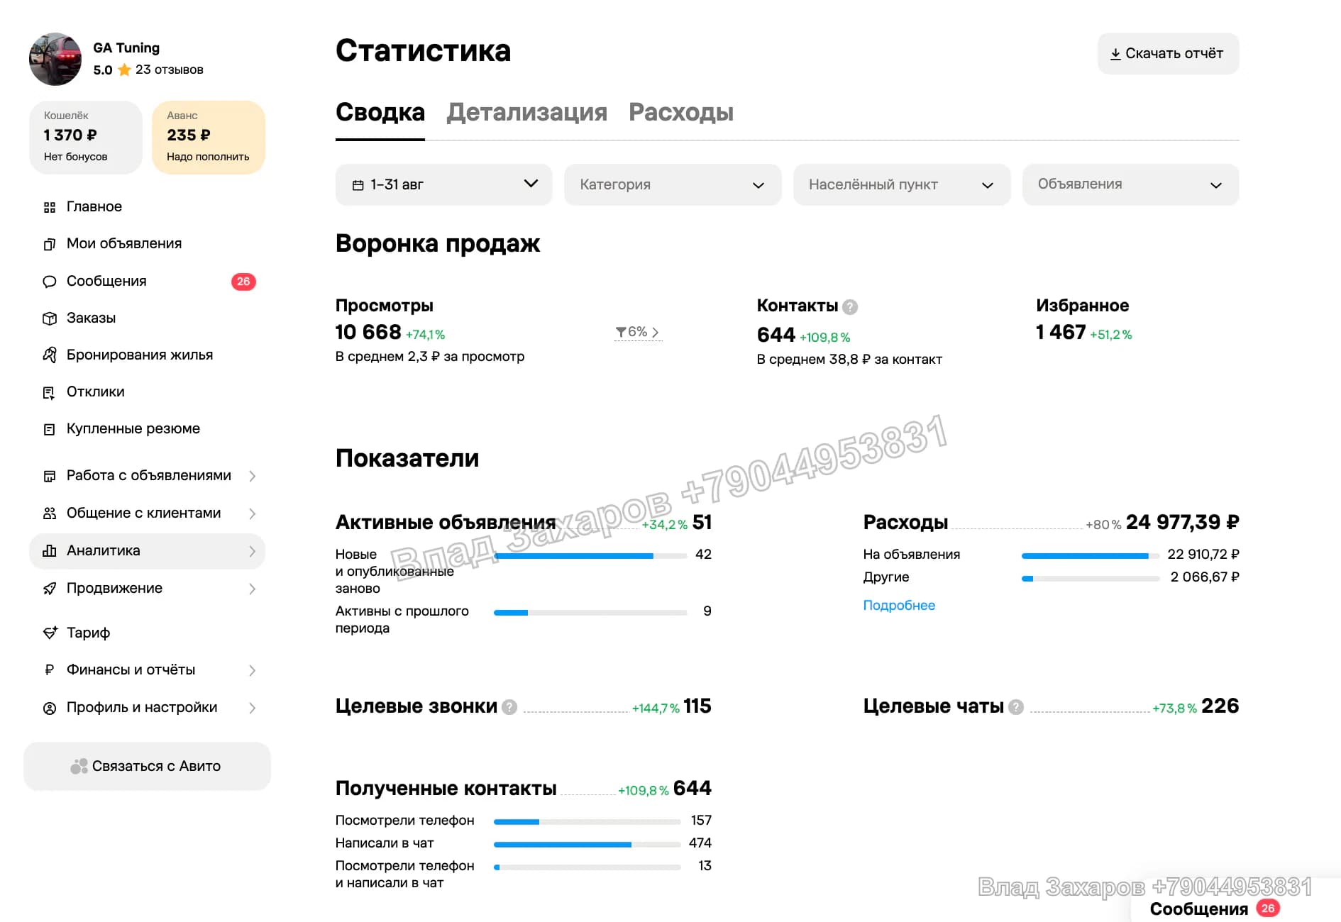Open the 1–31 авг date dropdown
1341x922 pixels.
coord(443,184)
